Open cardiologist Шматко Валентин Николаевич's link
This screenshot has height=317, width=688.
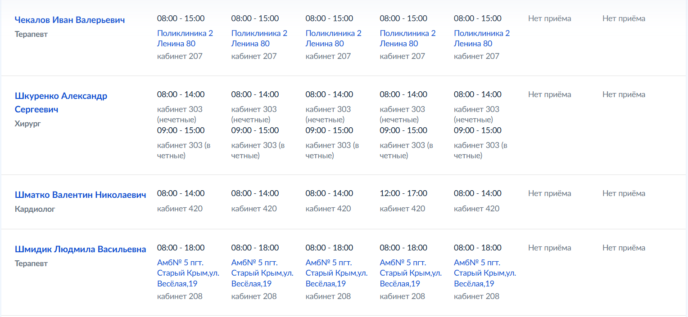tap(81, 195)
